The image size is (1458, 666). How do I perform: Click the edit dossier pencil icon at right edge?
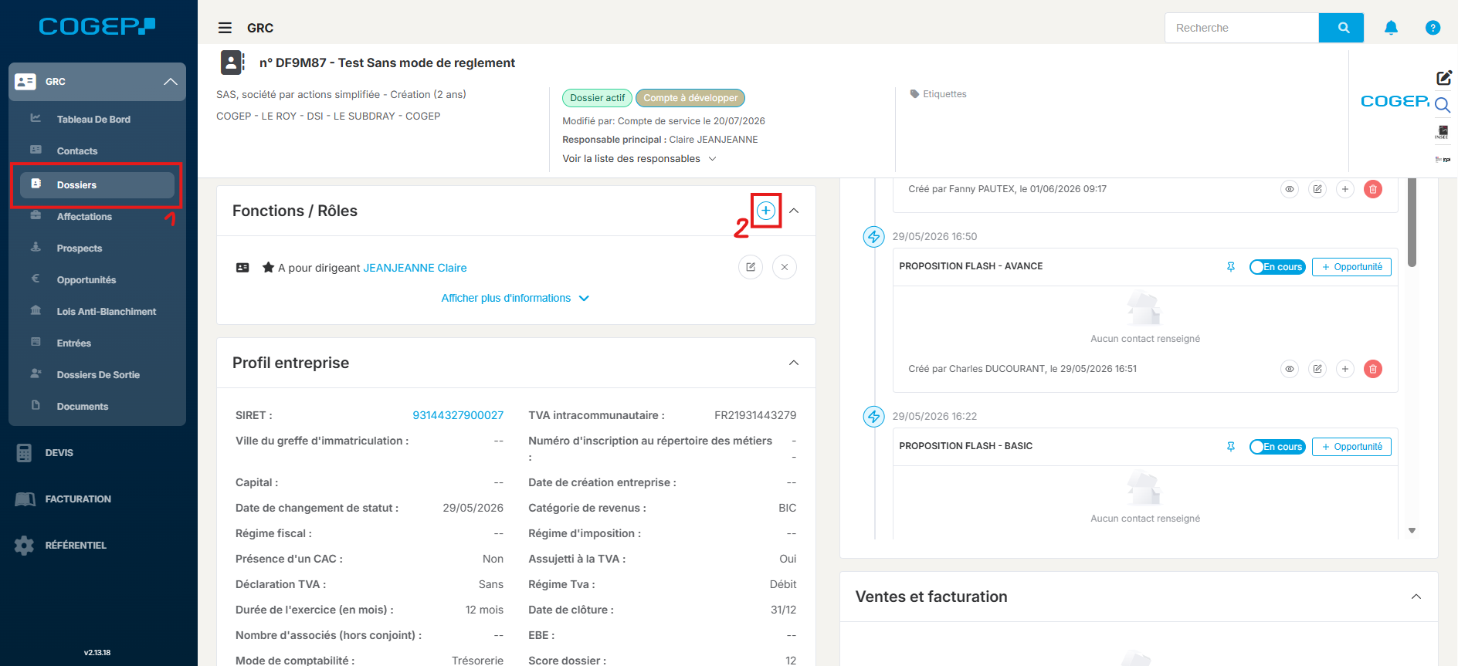click(x=1443, y=78)
